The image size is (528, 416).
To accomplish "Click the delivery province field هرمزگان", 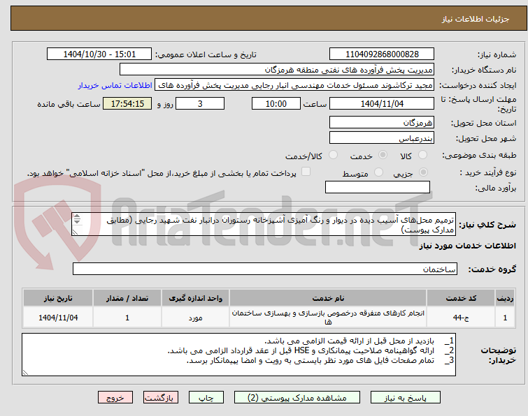I will 382,123.
